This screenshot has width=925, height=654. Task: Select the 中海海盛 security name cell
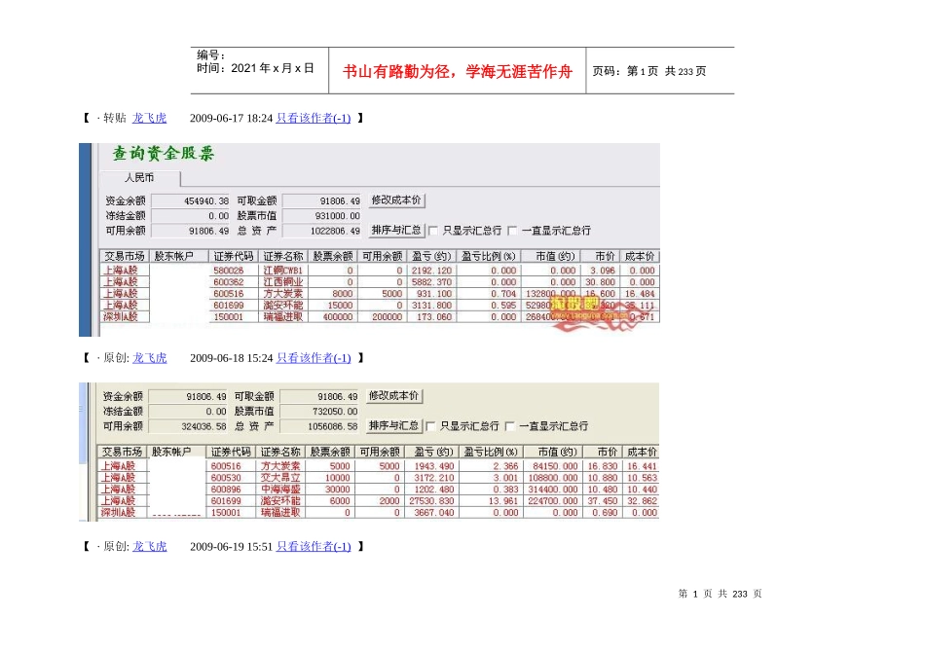pyautogui.click(x=281, y=490)
